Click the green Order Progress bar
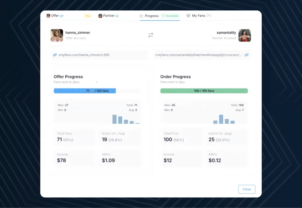The image size is (302, 208). (204, 91)
